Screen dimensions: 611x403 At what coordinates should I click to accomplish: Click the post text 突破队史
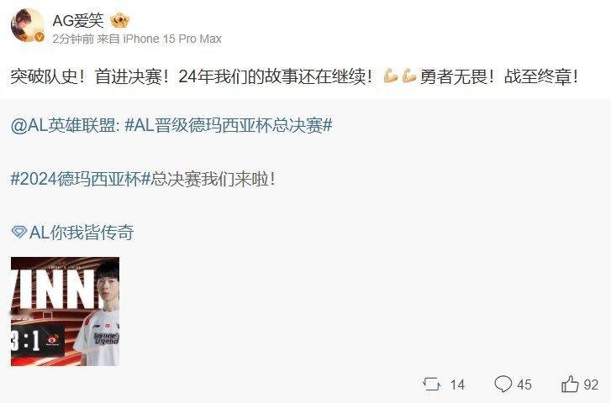(x=45, y=76)
